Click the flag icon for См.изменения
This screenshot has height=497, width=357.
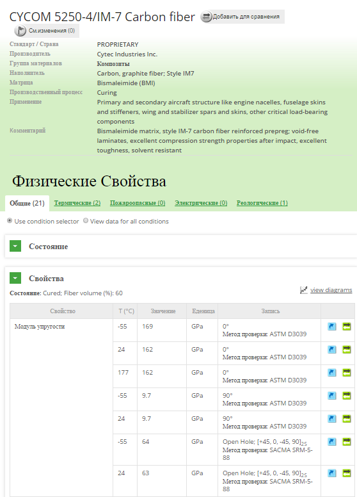pos(20,31)
